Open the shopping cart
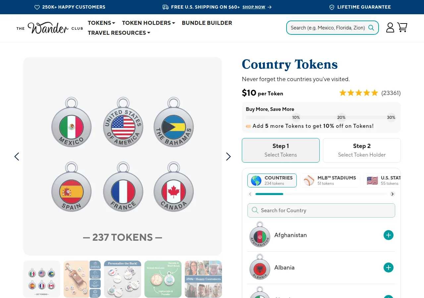 coord(402,27)
